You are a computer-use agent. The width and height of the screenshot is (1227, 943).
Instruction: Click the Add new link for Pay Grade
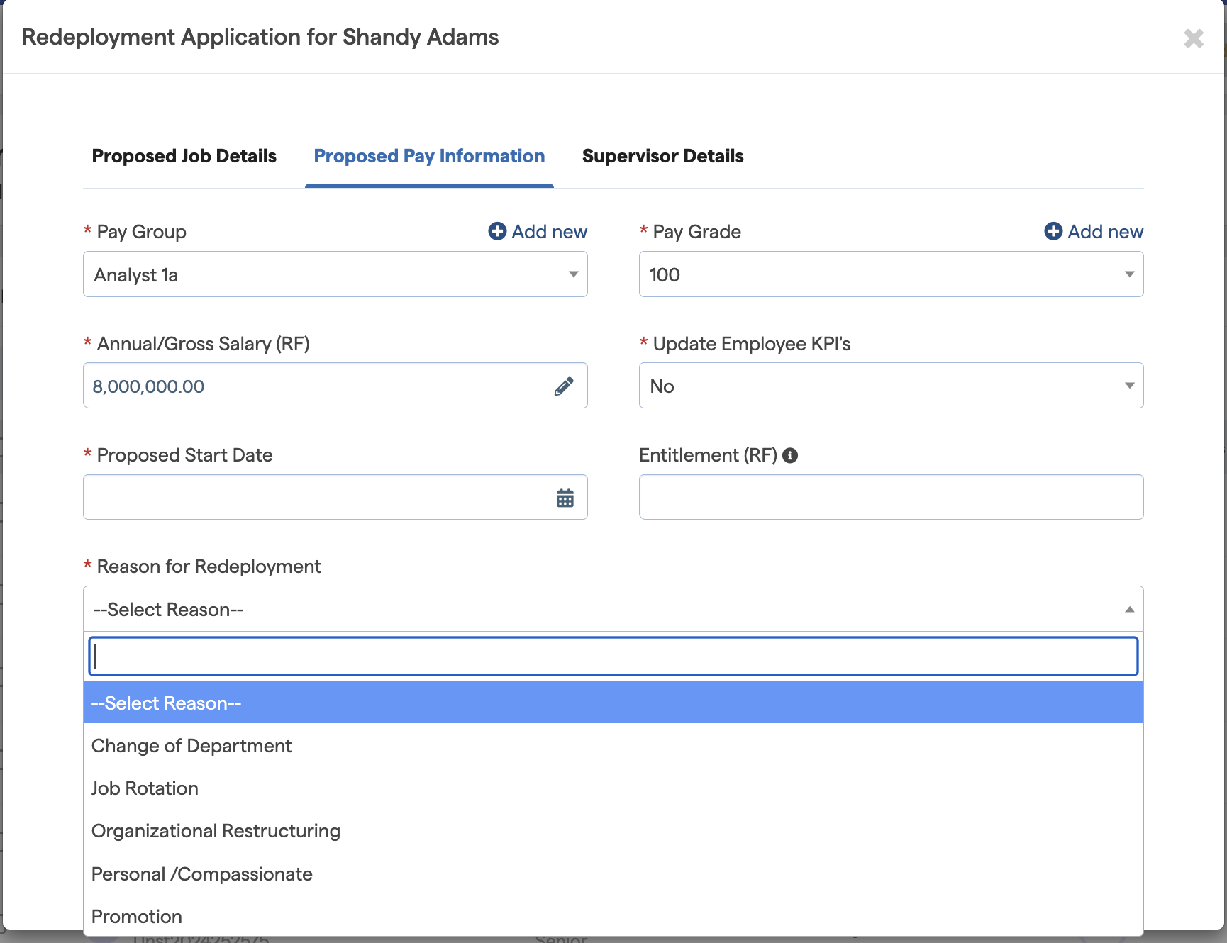(x=1094, y=232)
